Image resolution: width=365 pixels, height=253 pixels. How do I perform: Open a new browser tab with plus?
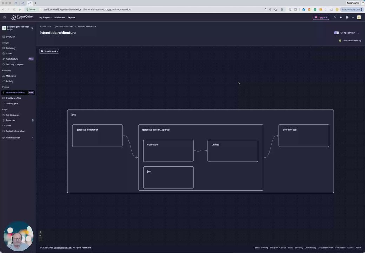click(35, 3)
